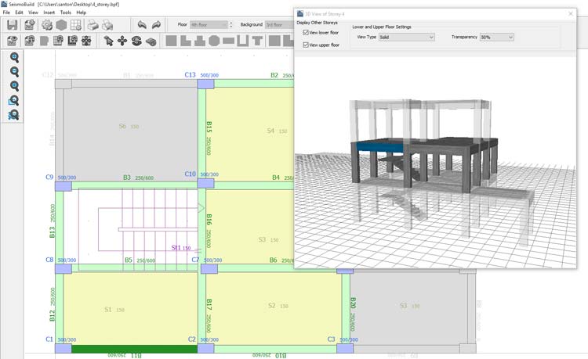Insert a T-shaped section
Screen dimensions: 588x359
pos(257,41)
